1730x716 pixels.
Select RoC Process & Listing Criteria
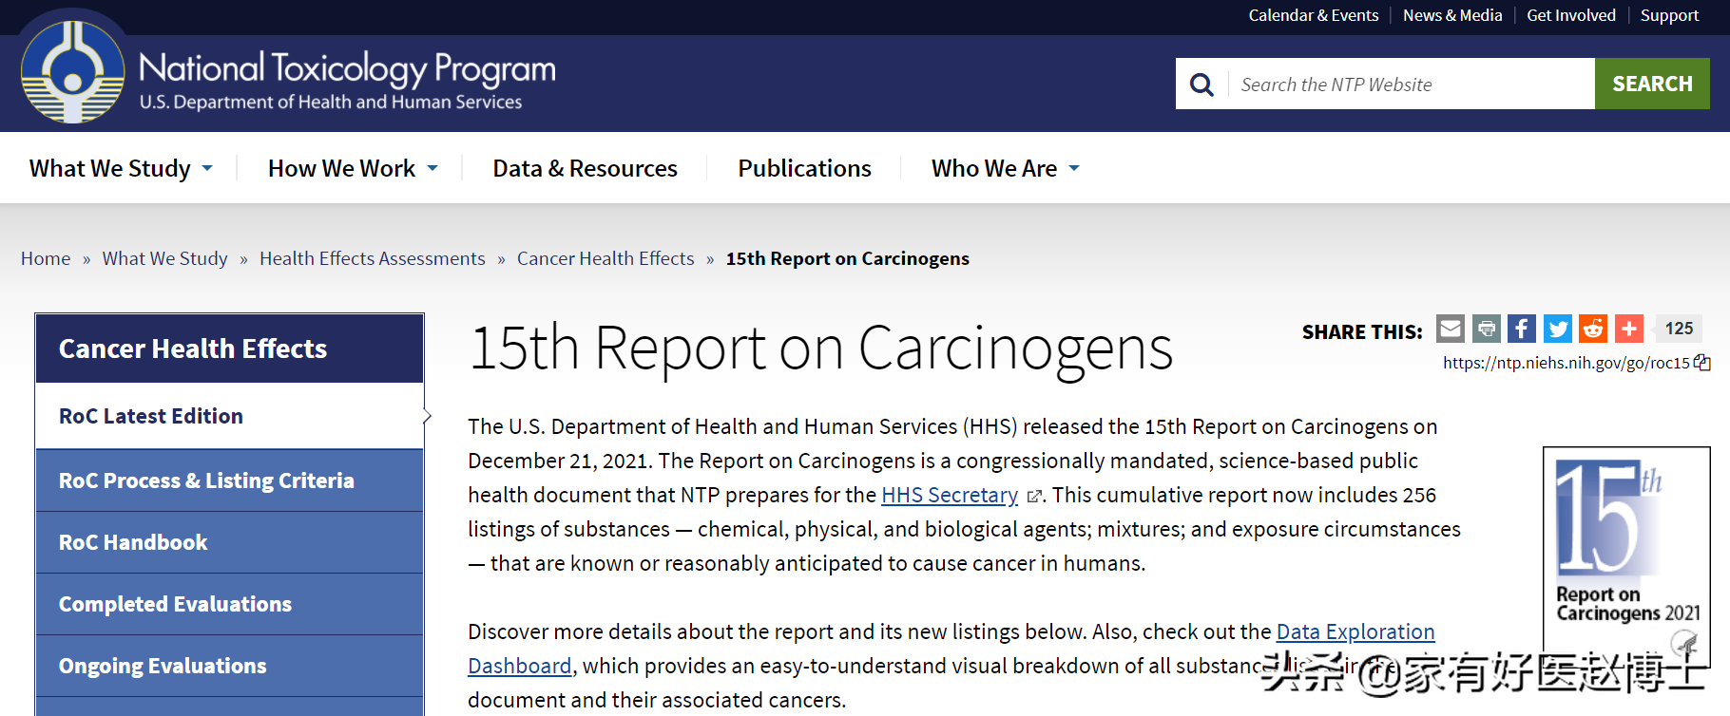[229, 480]
